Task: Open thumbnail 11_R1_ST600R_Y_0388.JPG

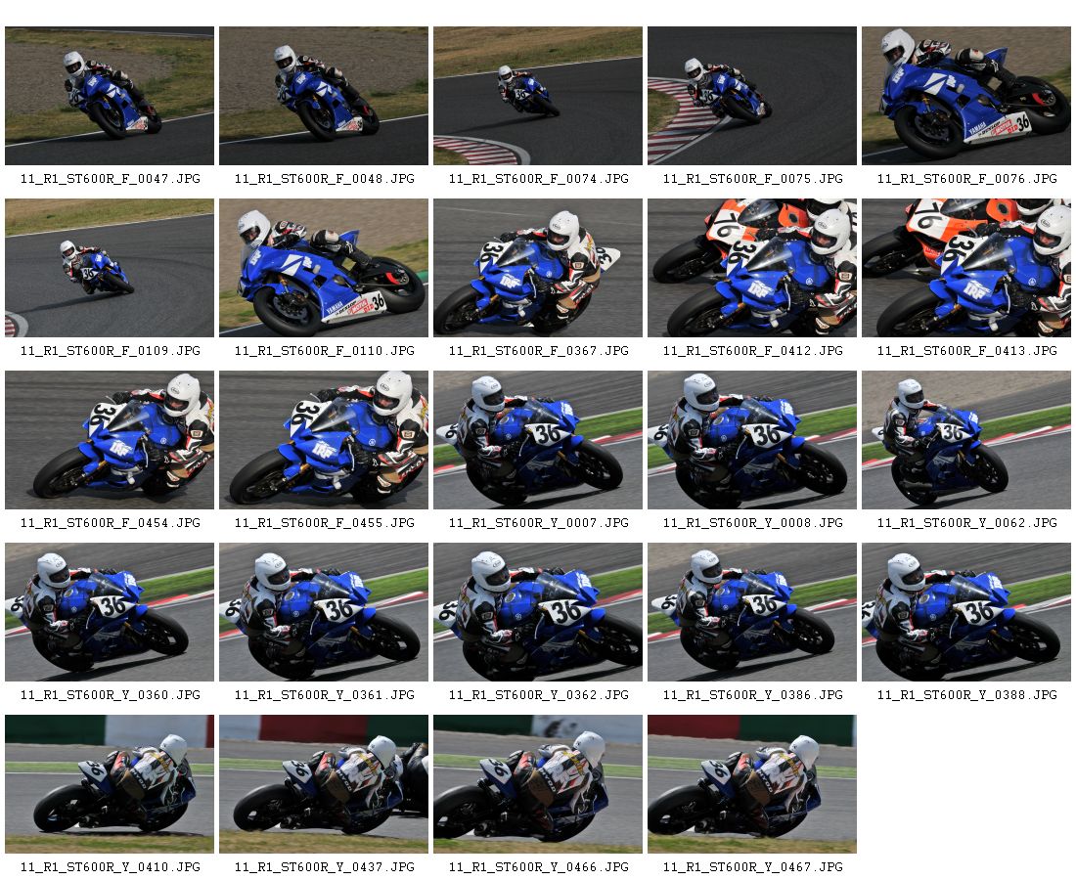Action: point(966,612)
